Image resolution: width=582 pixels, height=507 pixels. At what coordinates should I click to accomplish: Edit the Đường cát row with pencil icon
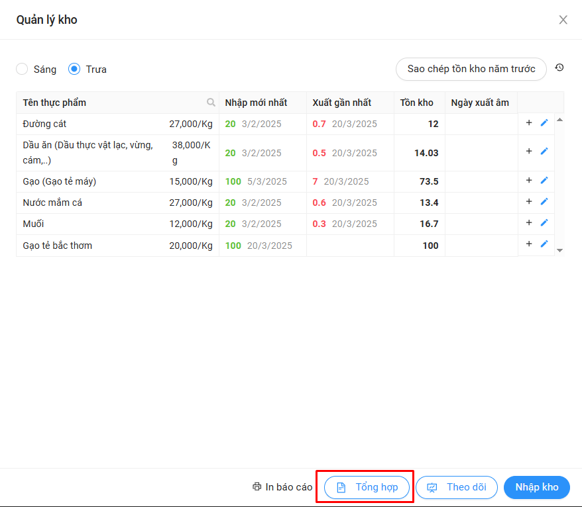click(x=544, y=122)
